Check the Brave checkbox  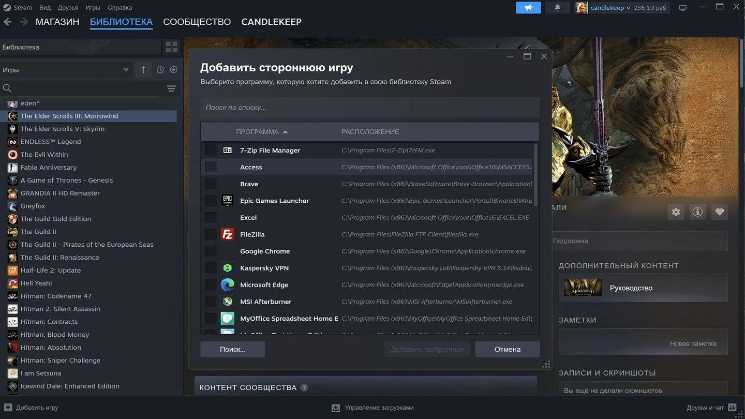(x=211, y=184)
